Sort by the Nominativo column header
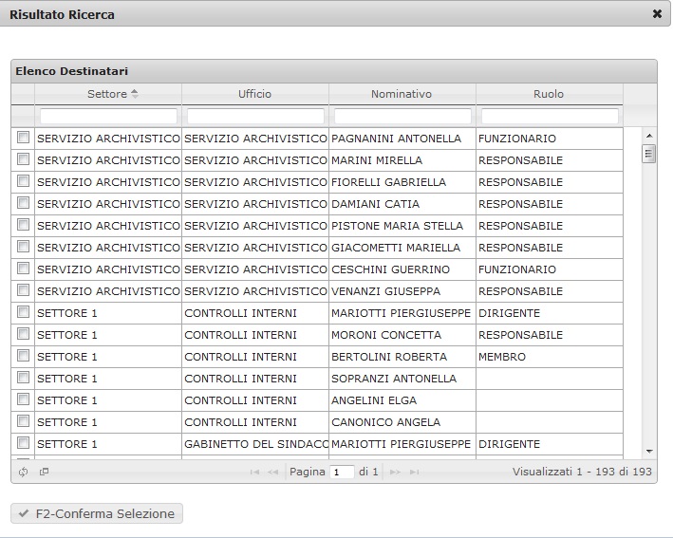673x538 pixels. (402, 94)
